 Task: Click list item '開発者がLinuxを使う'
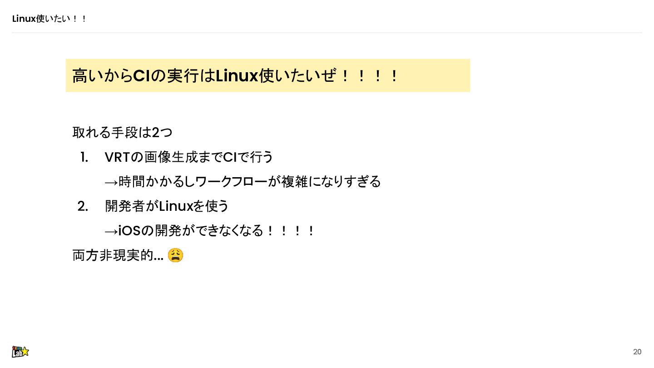coord(167,206)
